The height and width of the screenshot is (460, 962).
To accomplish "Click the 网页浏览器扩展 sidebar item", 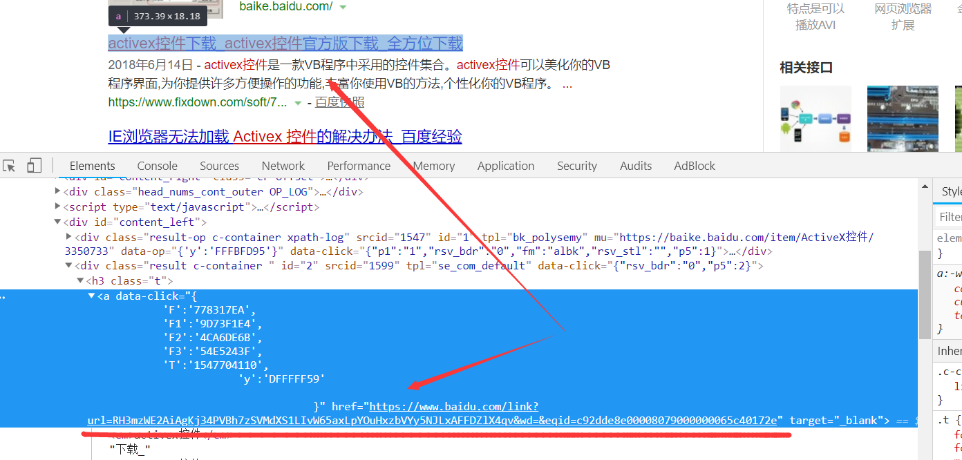I will point(903,17).
